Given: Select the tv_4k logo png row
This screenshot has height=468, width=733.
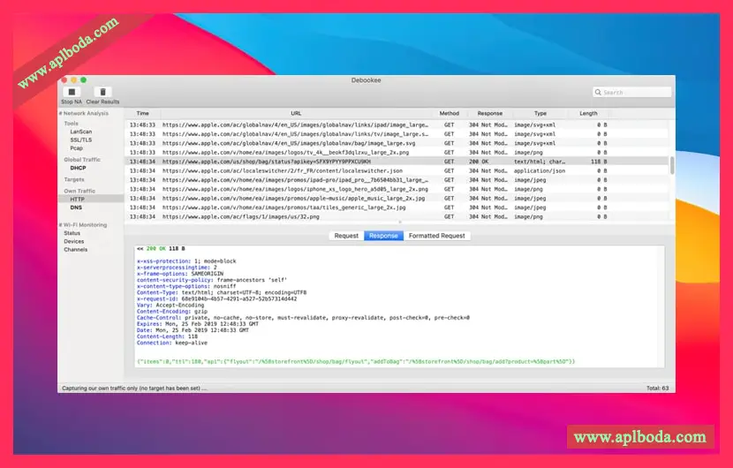Looking at the screenshot, I should (397, 153).
